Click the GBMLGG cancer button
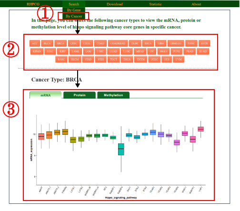 point(176,43)
